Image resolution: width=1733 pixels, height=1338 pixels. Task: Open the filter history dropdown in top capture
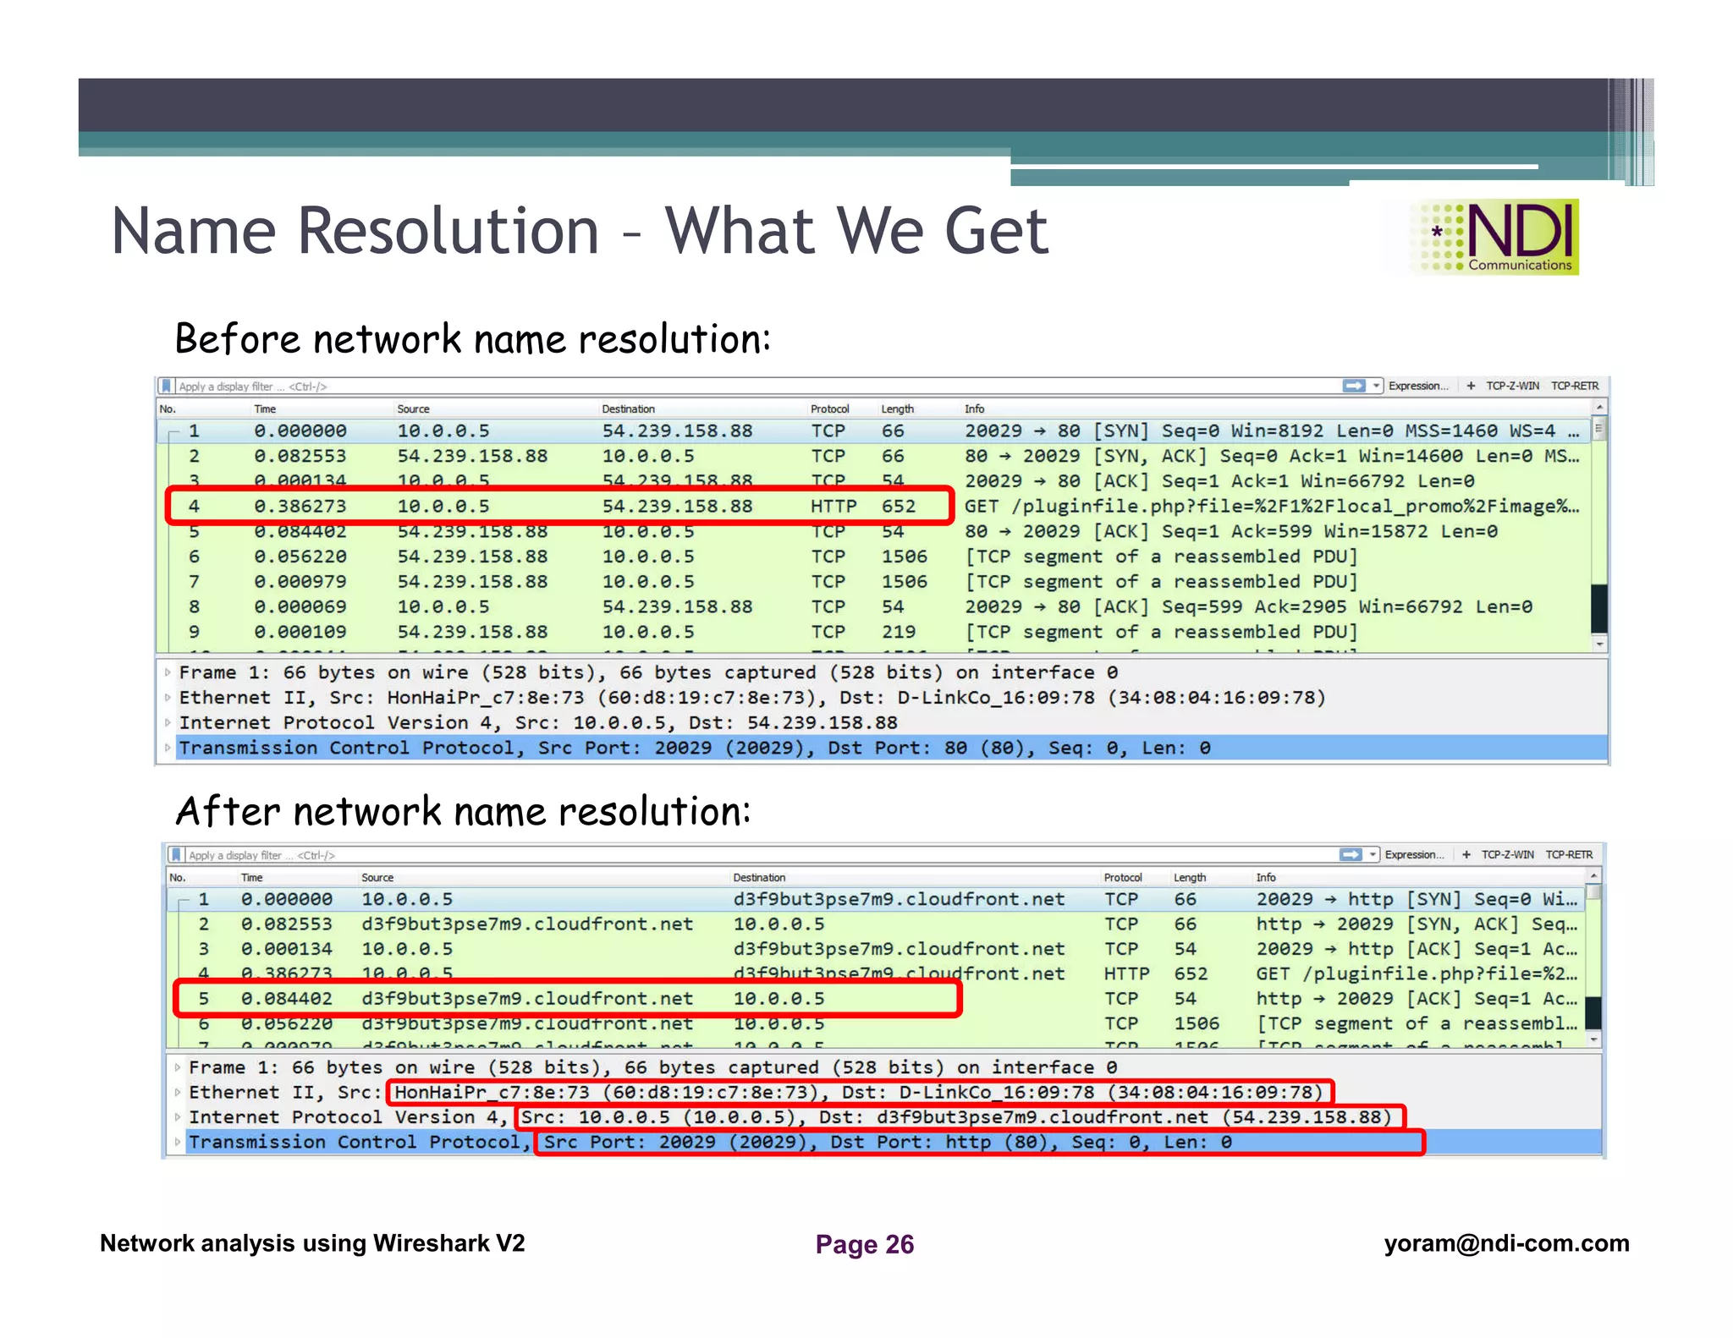[1376, 386]
